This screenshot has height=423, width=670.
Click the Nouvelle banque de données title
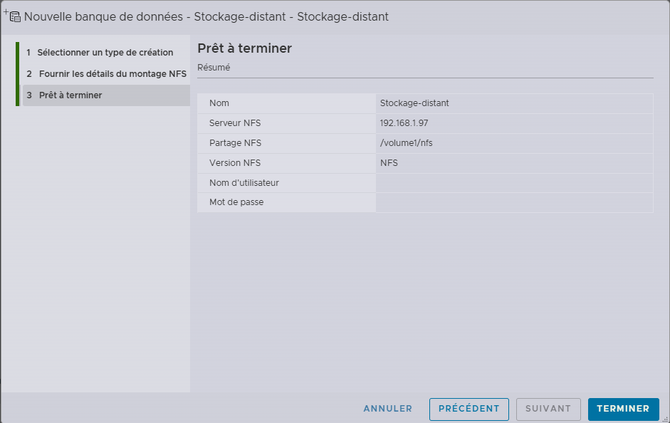pyautogui.click(x=206, y=16)
